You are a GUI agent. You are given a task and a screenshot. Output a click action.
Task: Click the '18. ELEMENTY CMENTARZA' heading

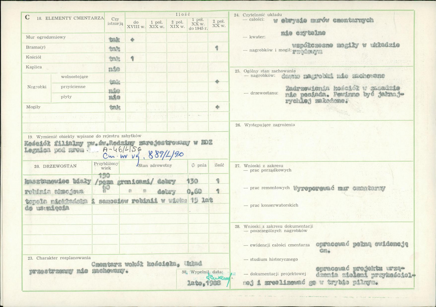click(70, 18)
